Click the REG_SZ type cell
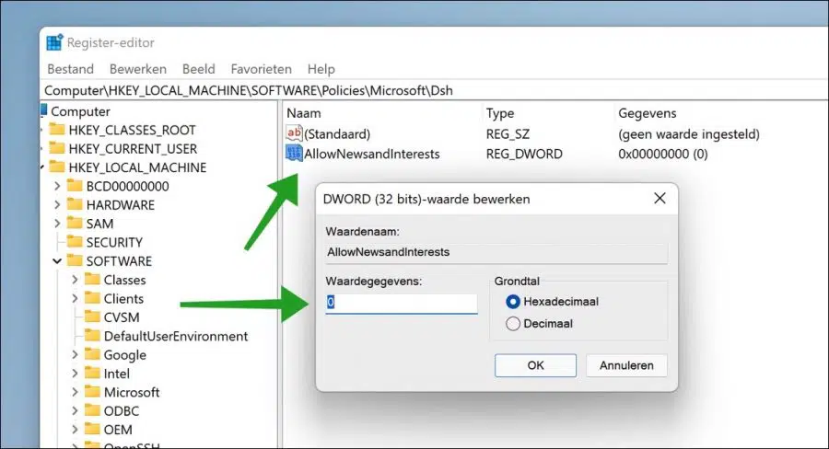The width and height of the screenshot is (829, 449). [x=508, y=133]
